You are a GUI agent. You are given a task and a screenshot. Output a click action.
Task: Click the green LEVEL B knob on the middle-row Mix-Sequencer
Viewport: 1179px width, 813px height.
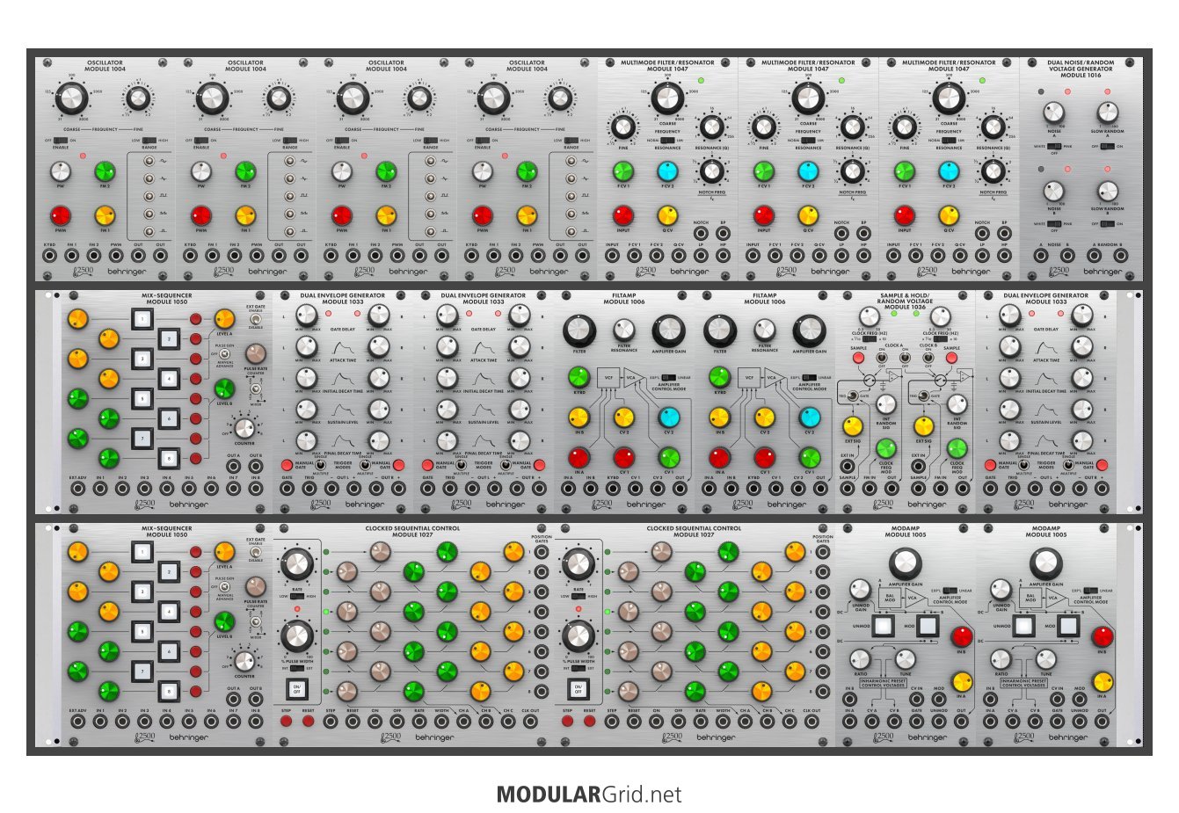[x=224, y=388]
